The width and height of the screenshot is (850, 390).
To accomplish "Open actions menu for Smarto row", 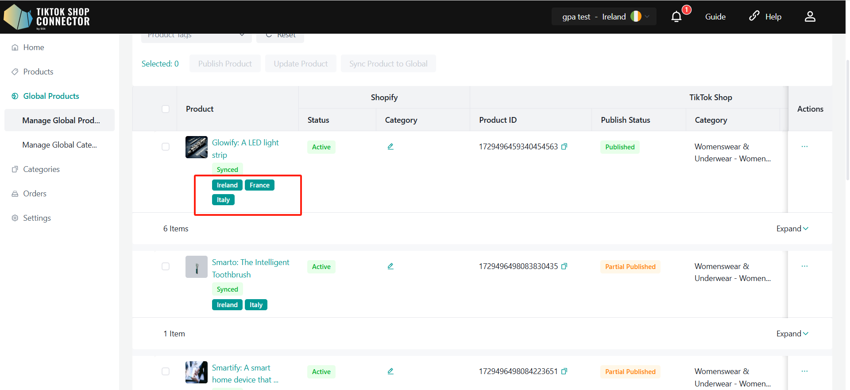I will click(804, 266).
